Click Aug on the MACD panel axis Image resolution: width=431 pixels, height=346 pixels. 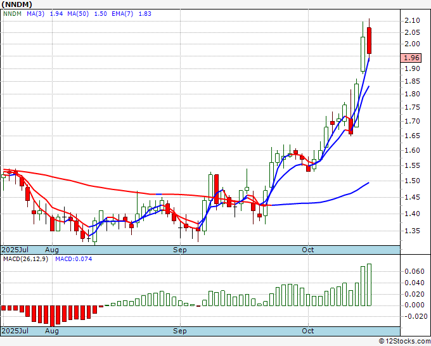click(52, 331)
